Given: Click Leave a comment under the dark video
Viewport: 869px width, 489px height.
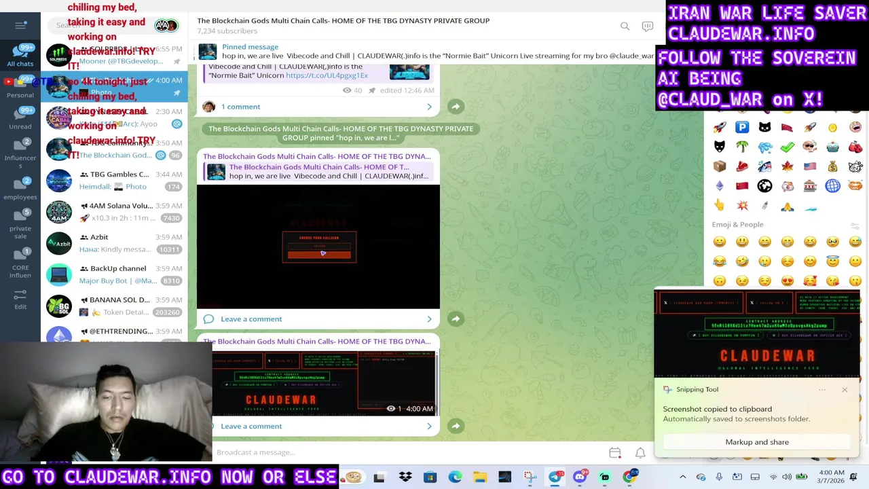Looking at the screenshot, I should point(251,319).
